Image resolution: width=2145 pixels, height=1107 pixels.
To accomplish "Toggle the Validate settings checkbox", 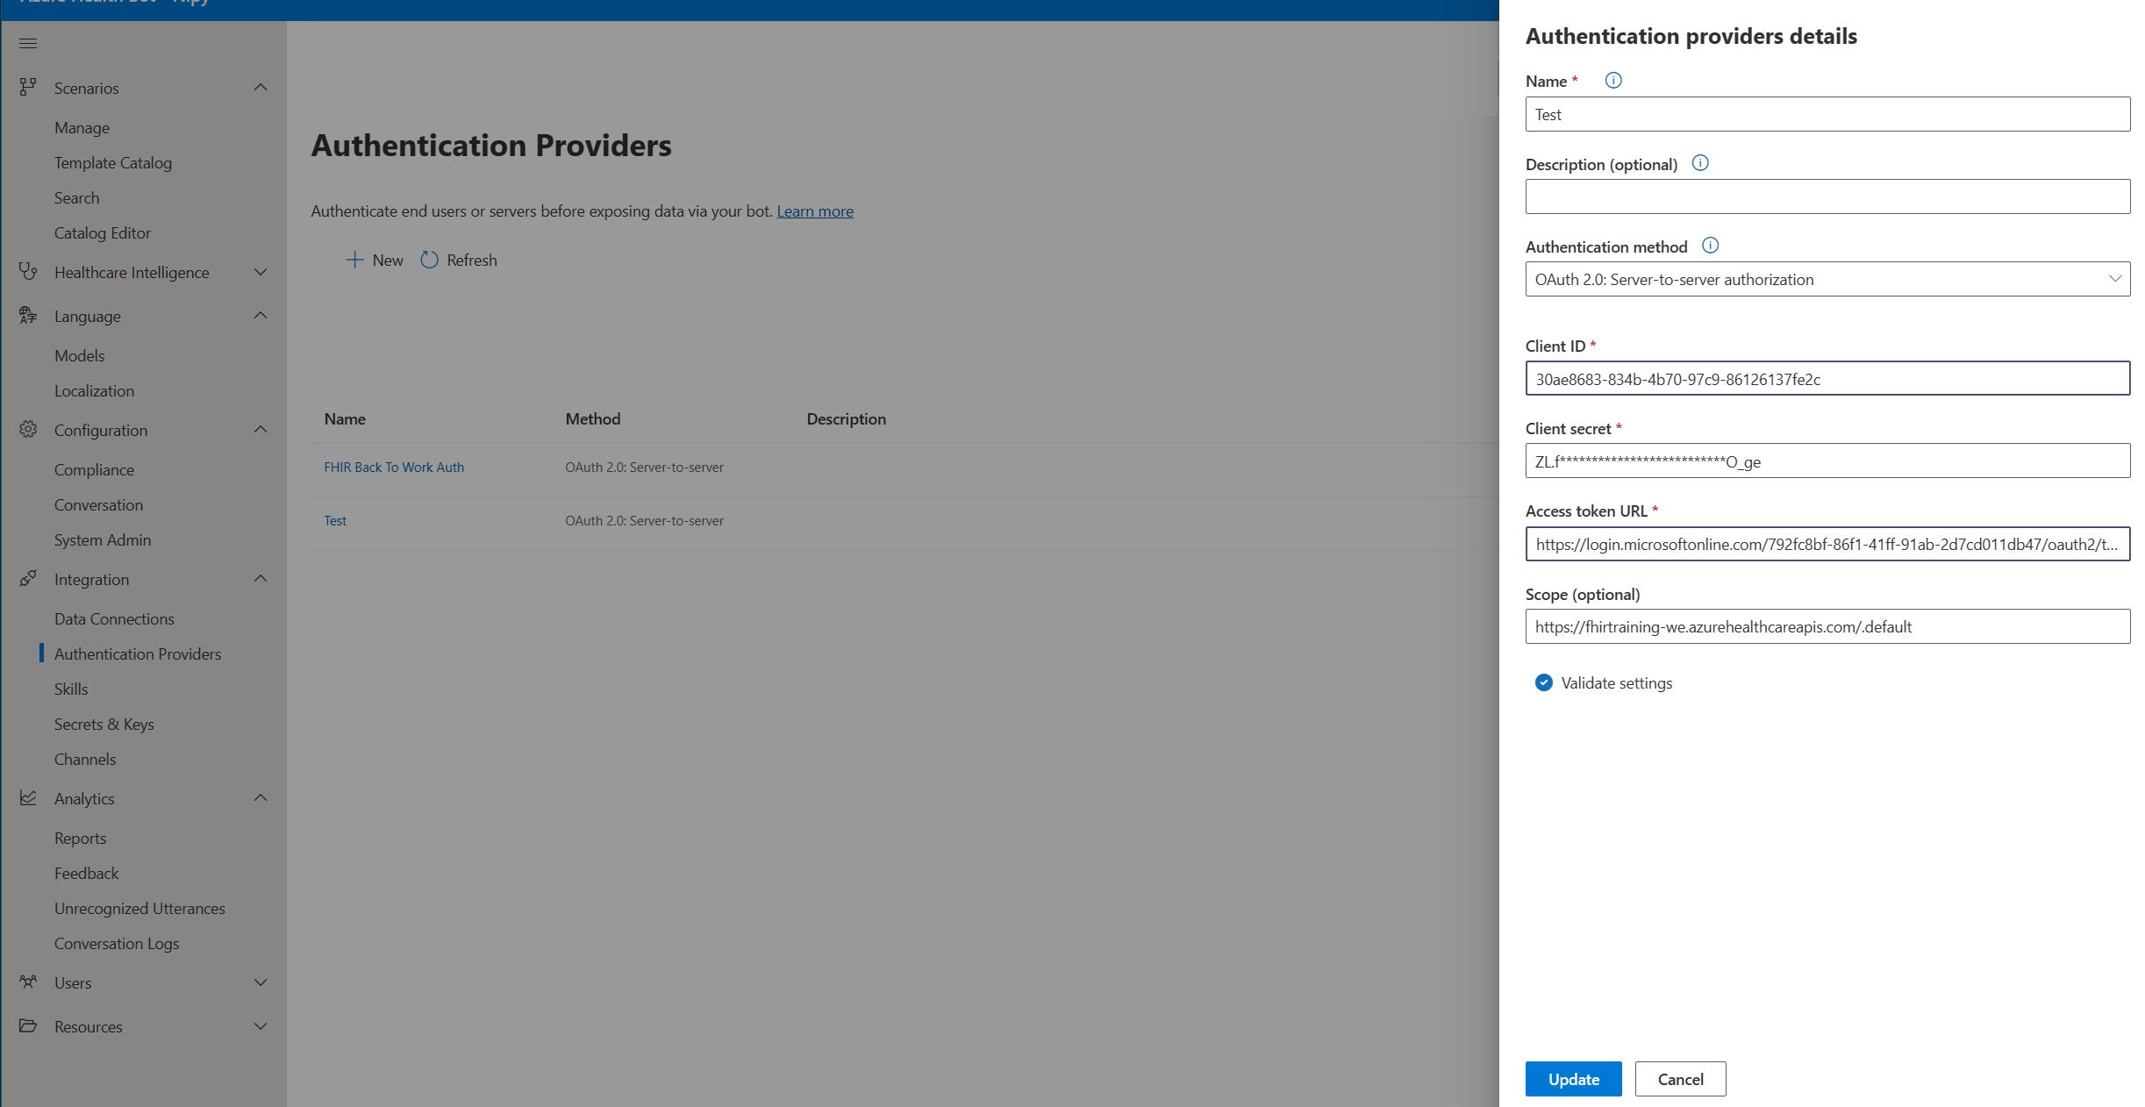I will 1543,682.
